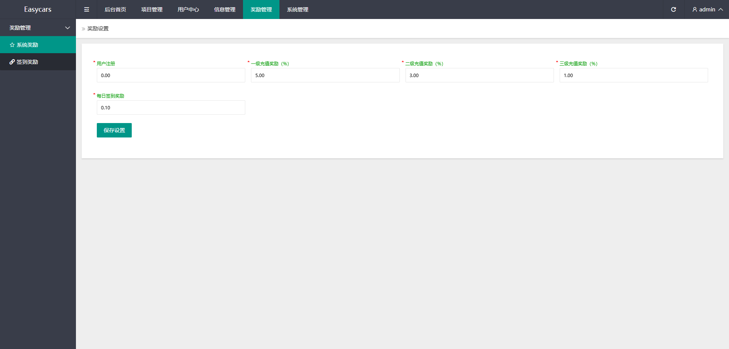Click the link icon beside 签到奖励
The height and width of the screenshot is (349, 729).
coord(12,62)
